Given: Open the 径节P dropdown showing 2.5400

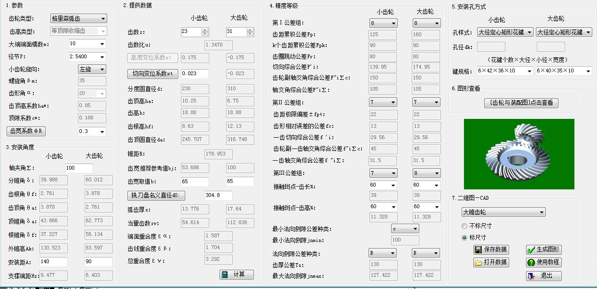Looking at the screenshot, I should point(87,56).
